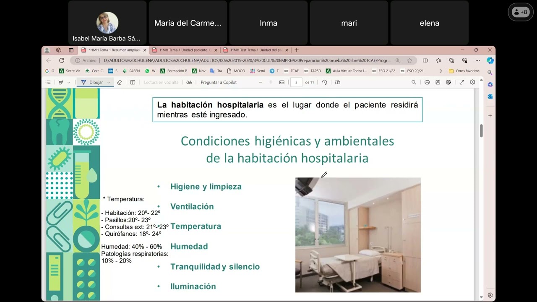Screen dimensions: 537x302
Task: Expand bookmarks bar overflow chevron
Action: [441, 71]
